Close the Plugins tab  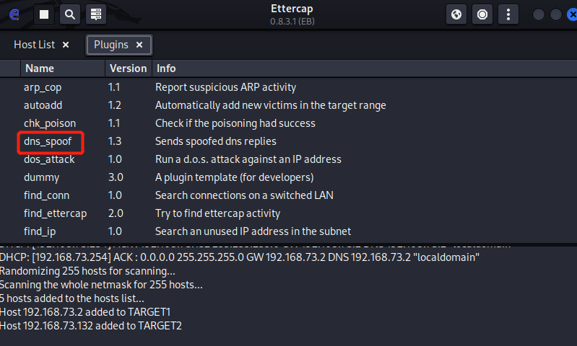tap(139, 45)
